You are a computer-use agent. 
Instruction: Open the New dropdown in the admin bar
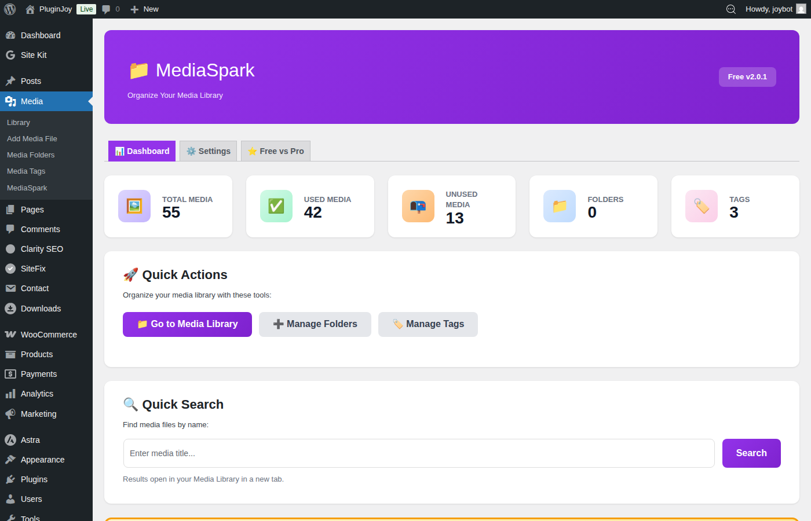pyautogui.click(x=144, y=9)
